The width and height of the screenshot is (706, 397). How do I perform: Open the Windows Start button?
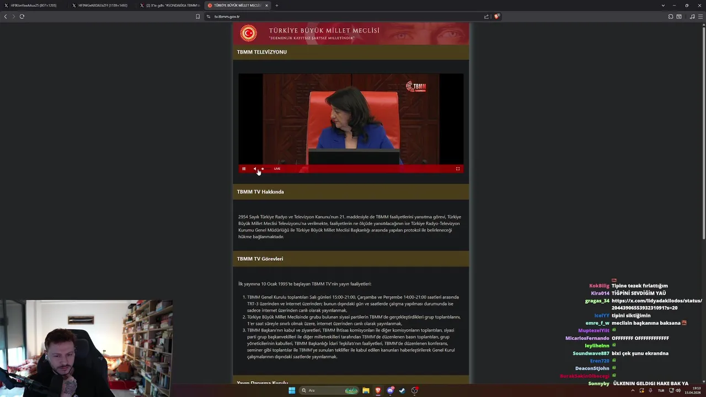pyautogui.click(x=292, y=390)
